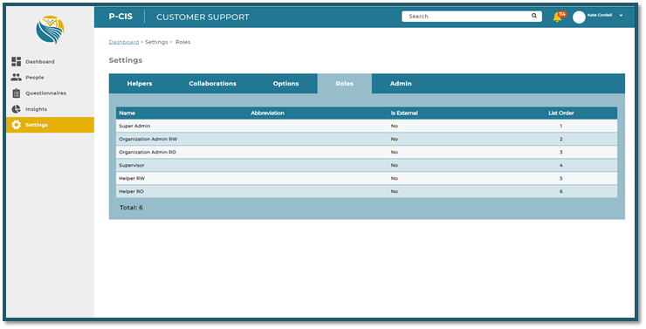Image resolution: width=646 pixels, height=329 pixels.
Task: Click Is External value for Helper RO
Action: tap(395, 191)
